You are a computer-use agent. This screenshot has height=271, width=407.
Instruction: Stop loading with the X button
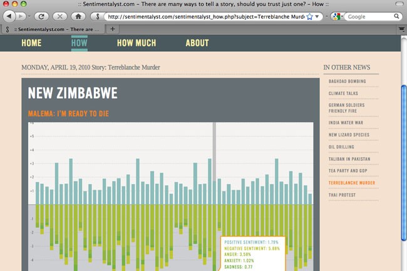coord(59,17)
